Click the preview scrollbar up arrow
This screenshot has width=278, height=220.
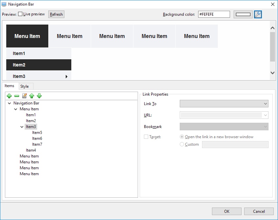(x=272, y=28)
